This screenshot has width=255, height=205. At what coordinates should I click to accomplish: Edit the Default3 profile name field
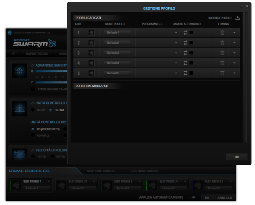coord(117,53)
